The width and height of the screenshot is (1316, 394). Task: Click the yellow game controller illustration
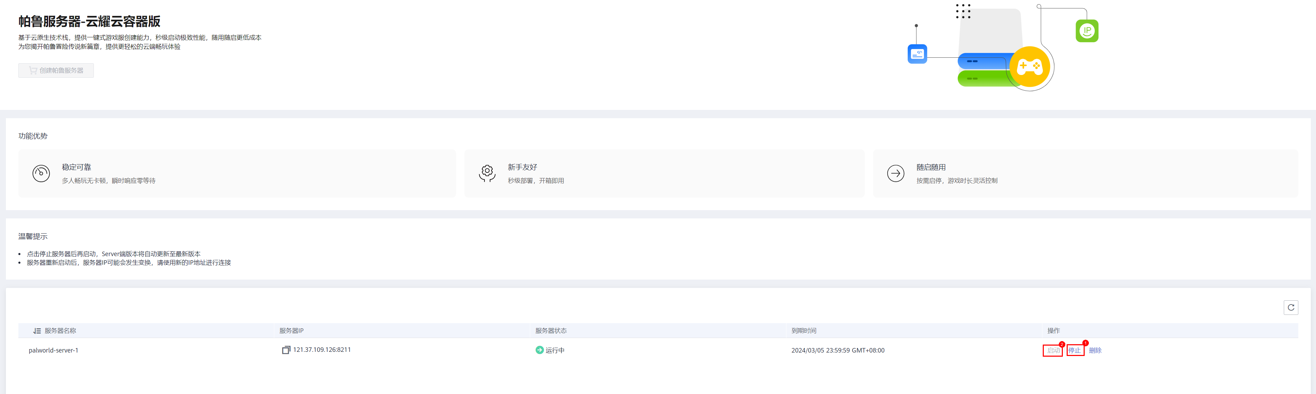1029,67
